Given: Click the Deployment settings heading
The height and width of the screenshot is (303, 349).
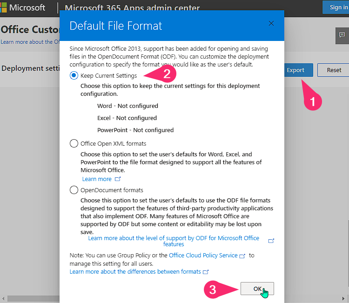Looking at the screenshot, I should pyautogui.click(x=31, y=68).
